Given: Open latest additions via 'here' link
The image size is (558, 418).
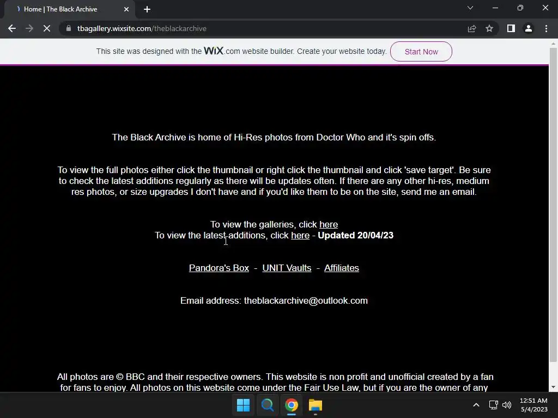Looking at the screenshot, I should [x=300, y=235].
